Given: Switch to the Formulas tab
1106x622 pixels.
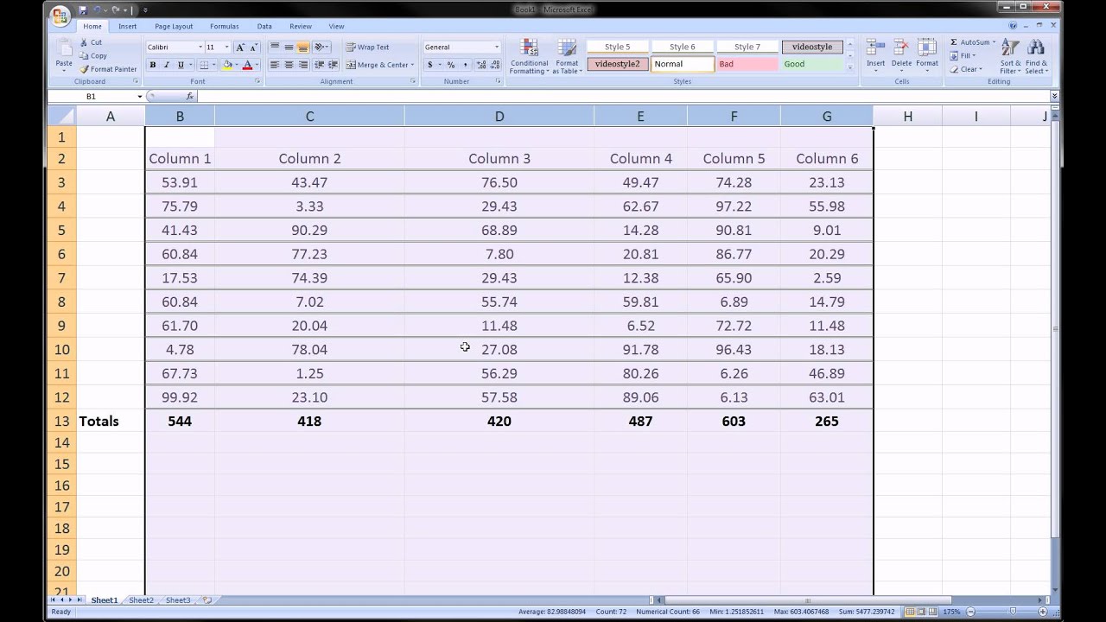Looking at the screenshot, I should coord(224,27).
